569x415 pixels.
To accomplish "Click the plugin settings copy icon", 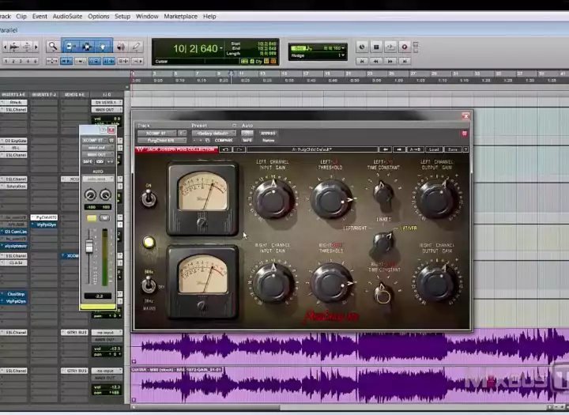I will tap(208, 140).
